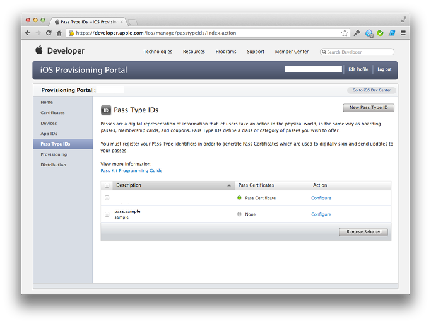Click Remove Selected button
Viewport: 431px width, 324px height.
coord(363,232)
